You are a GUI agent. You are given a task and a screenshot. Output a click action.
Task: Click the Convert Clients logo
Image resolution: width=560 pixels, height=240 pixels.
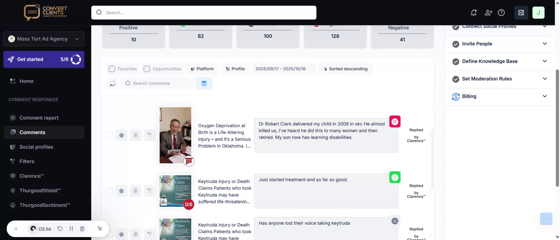click(46, 13)
